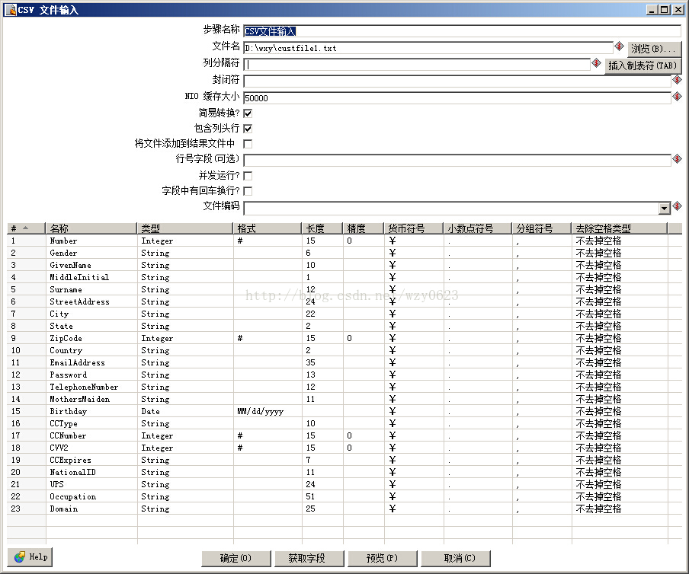Click variable icon beside file encoding combo
Image resolution: width=689 pixels, height=574 pixels.
[677, 206]
